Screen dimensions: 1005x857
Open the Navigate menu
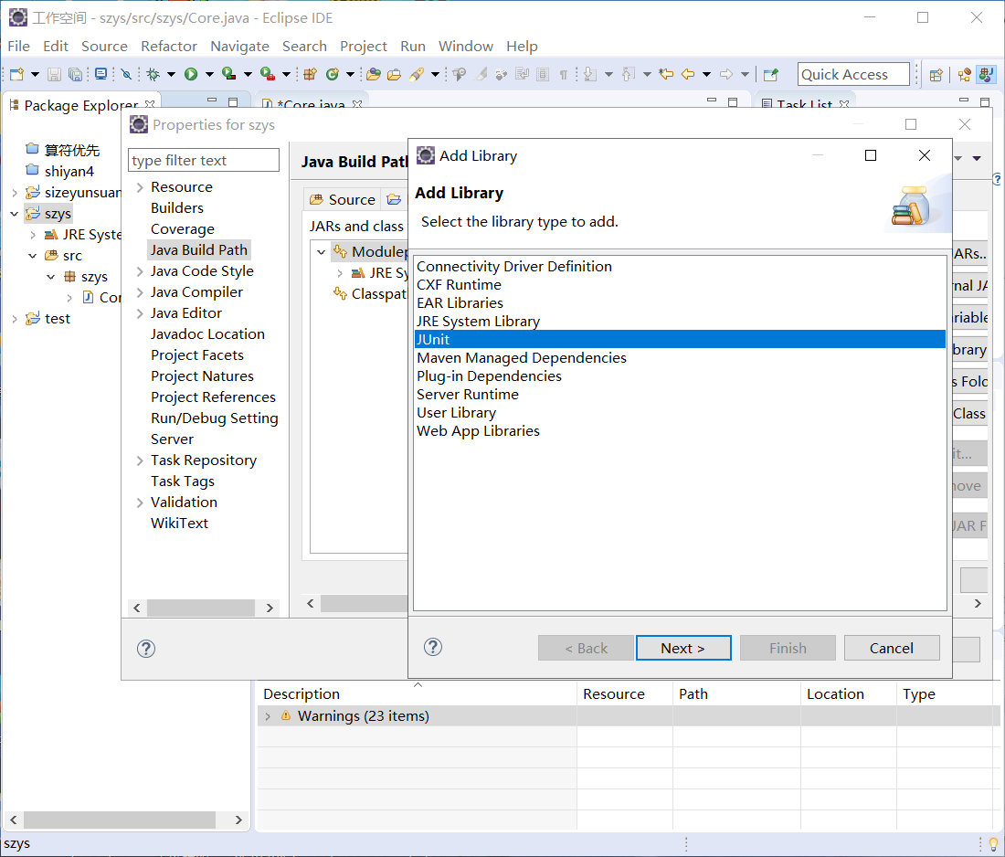(239, 47)
